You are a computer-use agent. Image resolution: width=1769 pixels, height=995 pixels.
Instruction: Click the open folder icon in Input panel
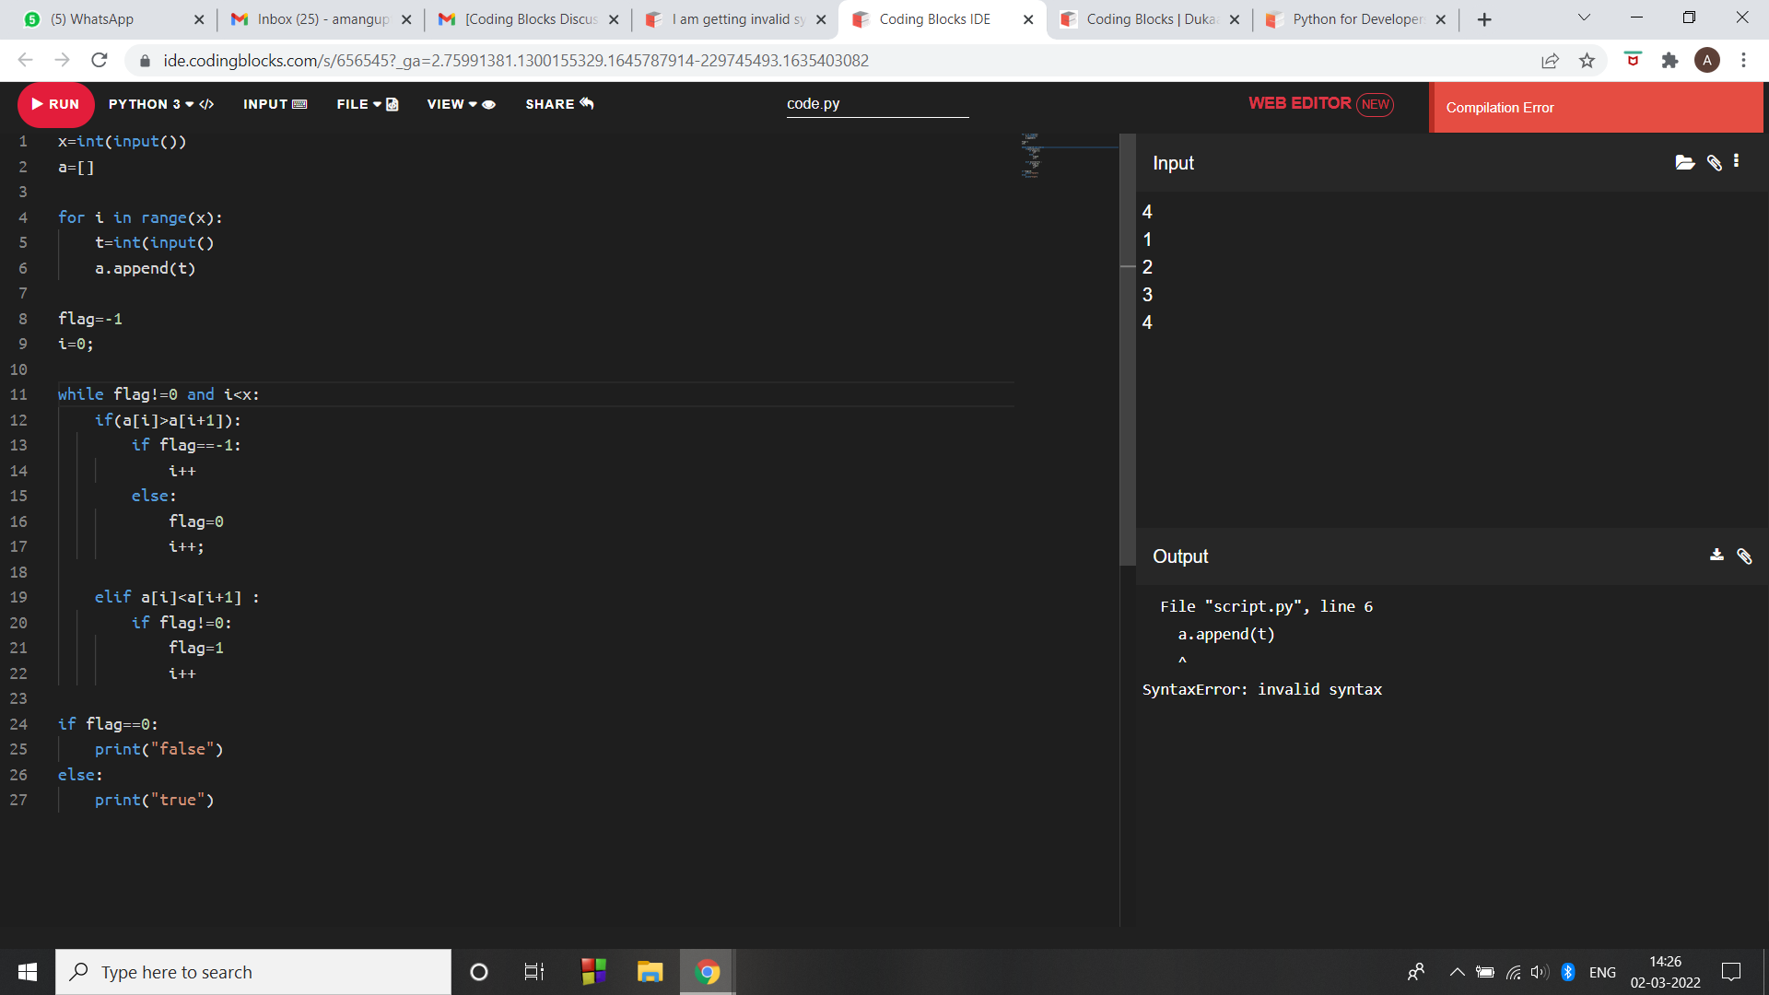pyautogui.click(x=1684, y=163)
